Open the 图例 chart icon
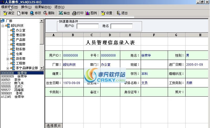The image size is (210, 128). coord(88,13)
